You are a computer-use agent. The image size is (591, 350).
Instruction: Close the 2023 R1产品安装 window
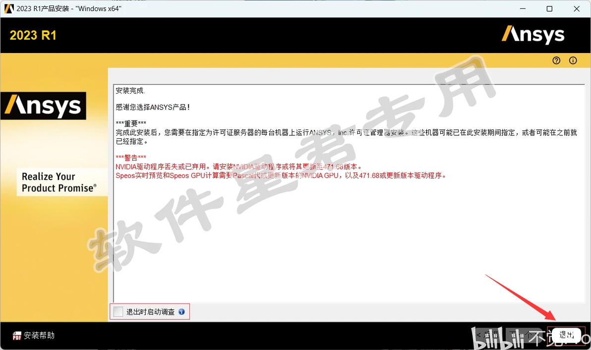[x=577, y=8]
